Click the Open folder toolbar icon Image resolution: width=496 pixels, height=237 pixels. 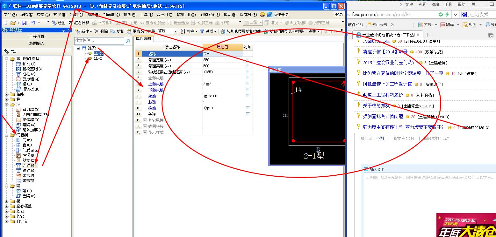pyautogui.click(x=13, y=23)
